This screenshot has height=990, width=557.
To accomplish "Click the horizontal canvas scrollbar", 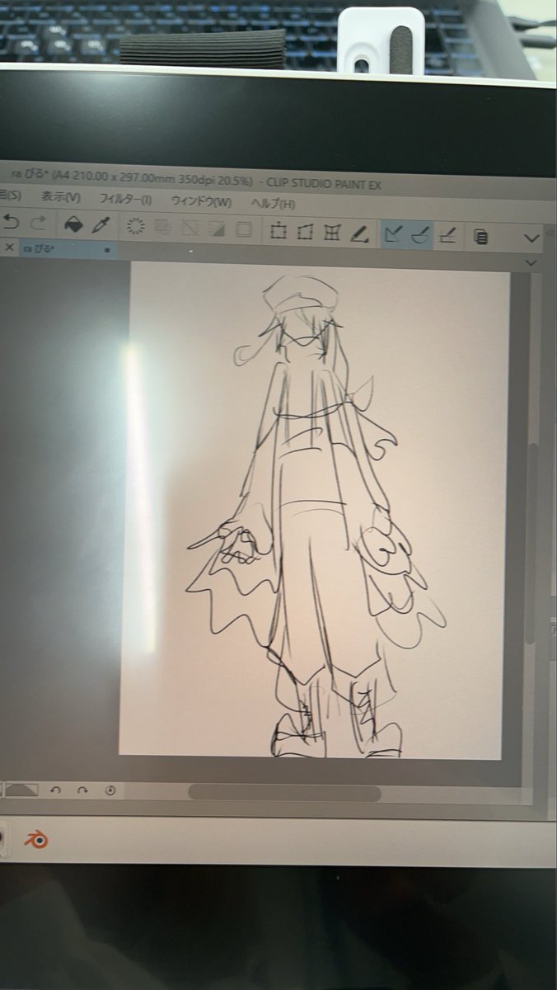I will [284, 793].
